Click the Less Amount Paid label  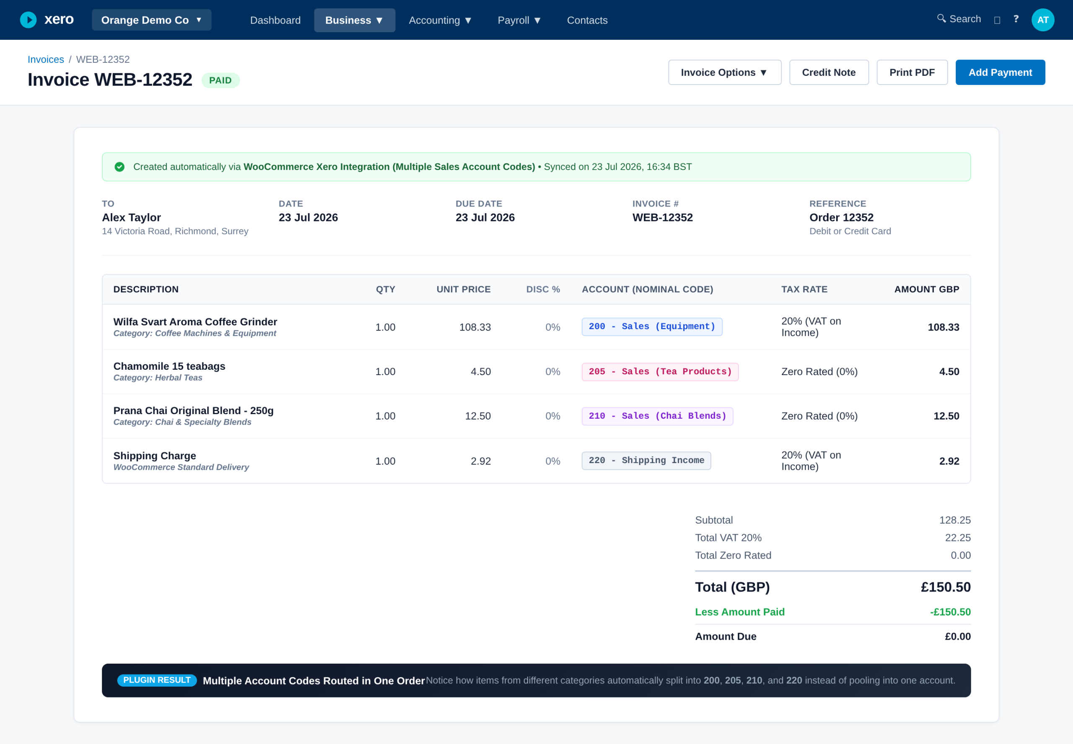[740, 612]
